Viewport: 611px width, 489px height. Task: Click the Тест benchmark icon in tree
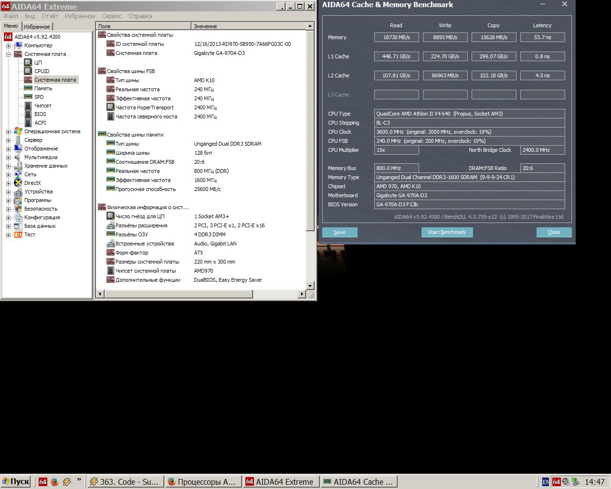(18, 234)
